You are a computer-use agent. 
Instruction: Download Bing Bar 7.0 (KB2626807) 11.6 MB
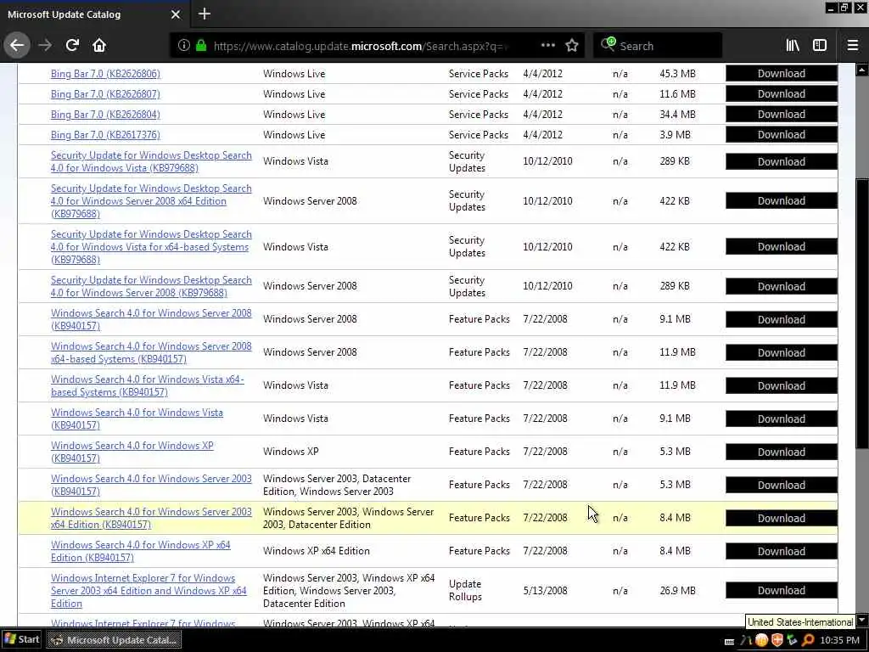pos(781,93)
